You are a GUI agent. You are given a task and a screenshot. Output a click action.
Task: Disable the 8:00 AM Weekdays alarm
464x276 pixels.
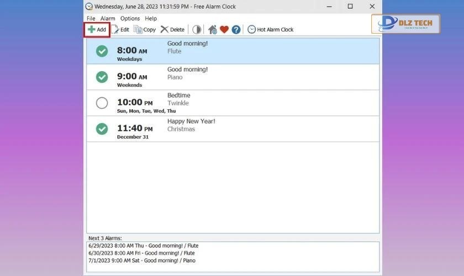click(102, 51)
